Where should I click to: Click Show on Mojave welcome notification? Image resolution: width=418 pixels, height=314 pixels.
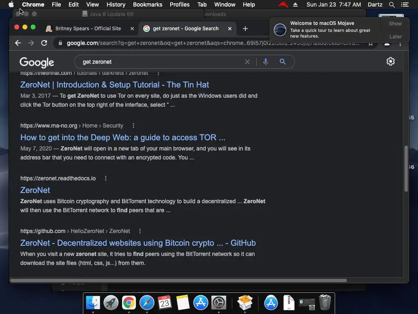395,23
